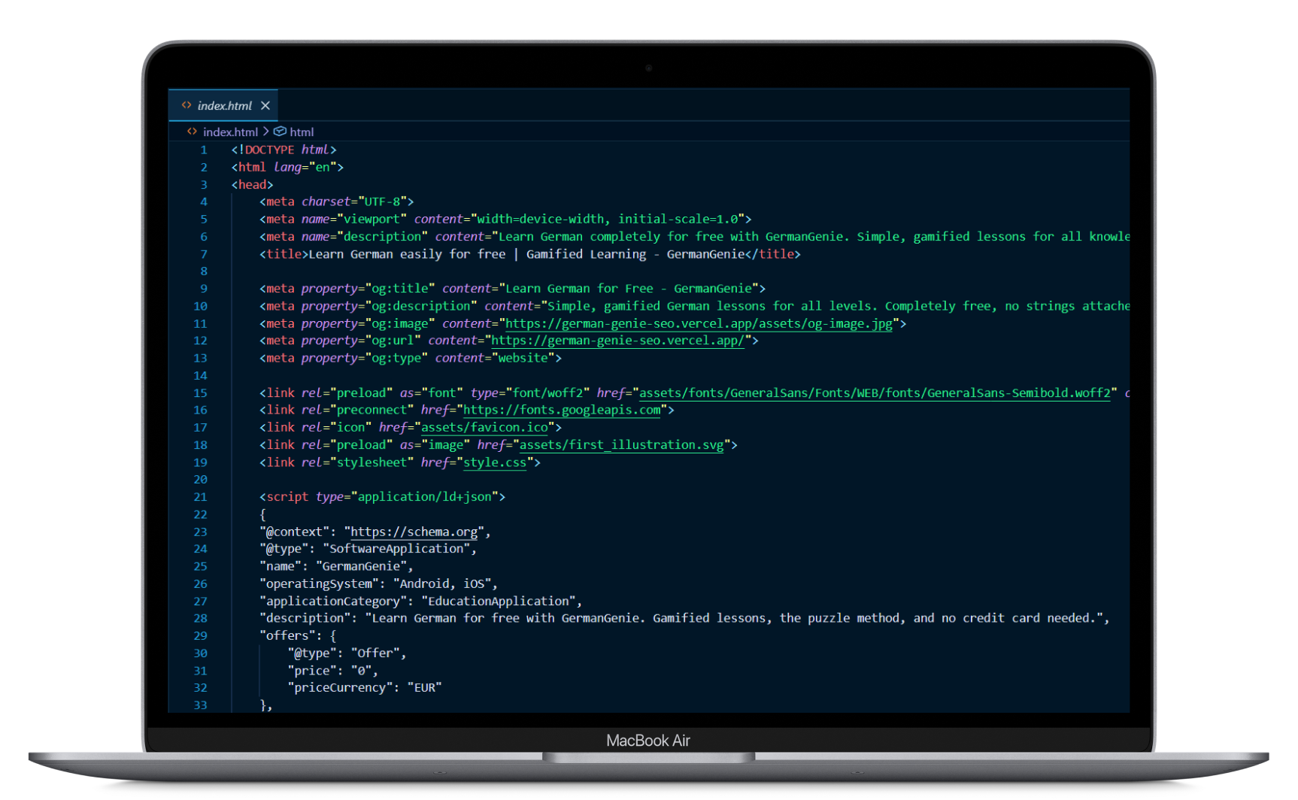The height and width of the screenshot is (800, 1298).
Task: Click the script type application/ld+json tag
Action: pyautogui.click(x=382, y=497)
